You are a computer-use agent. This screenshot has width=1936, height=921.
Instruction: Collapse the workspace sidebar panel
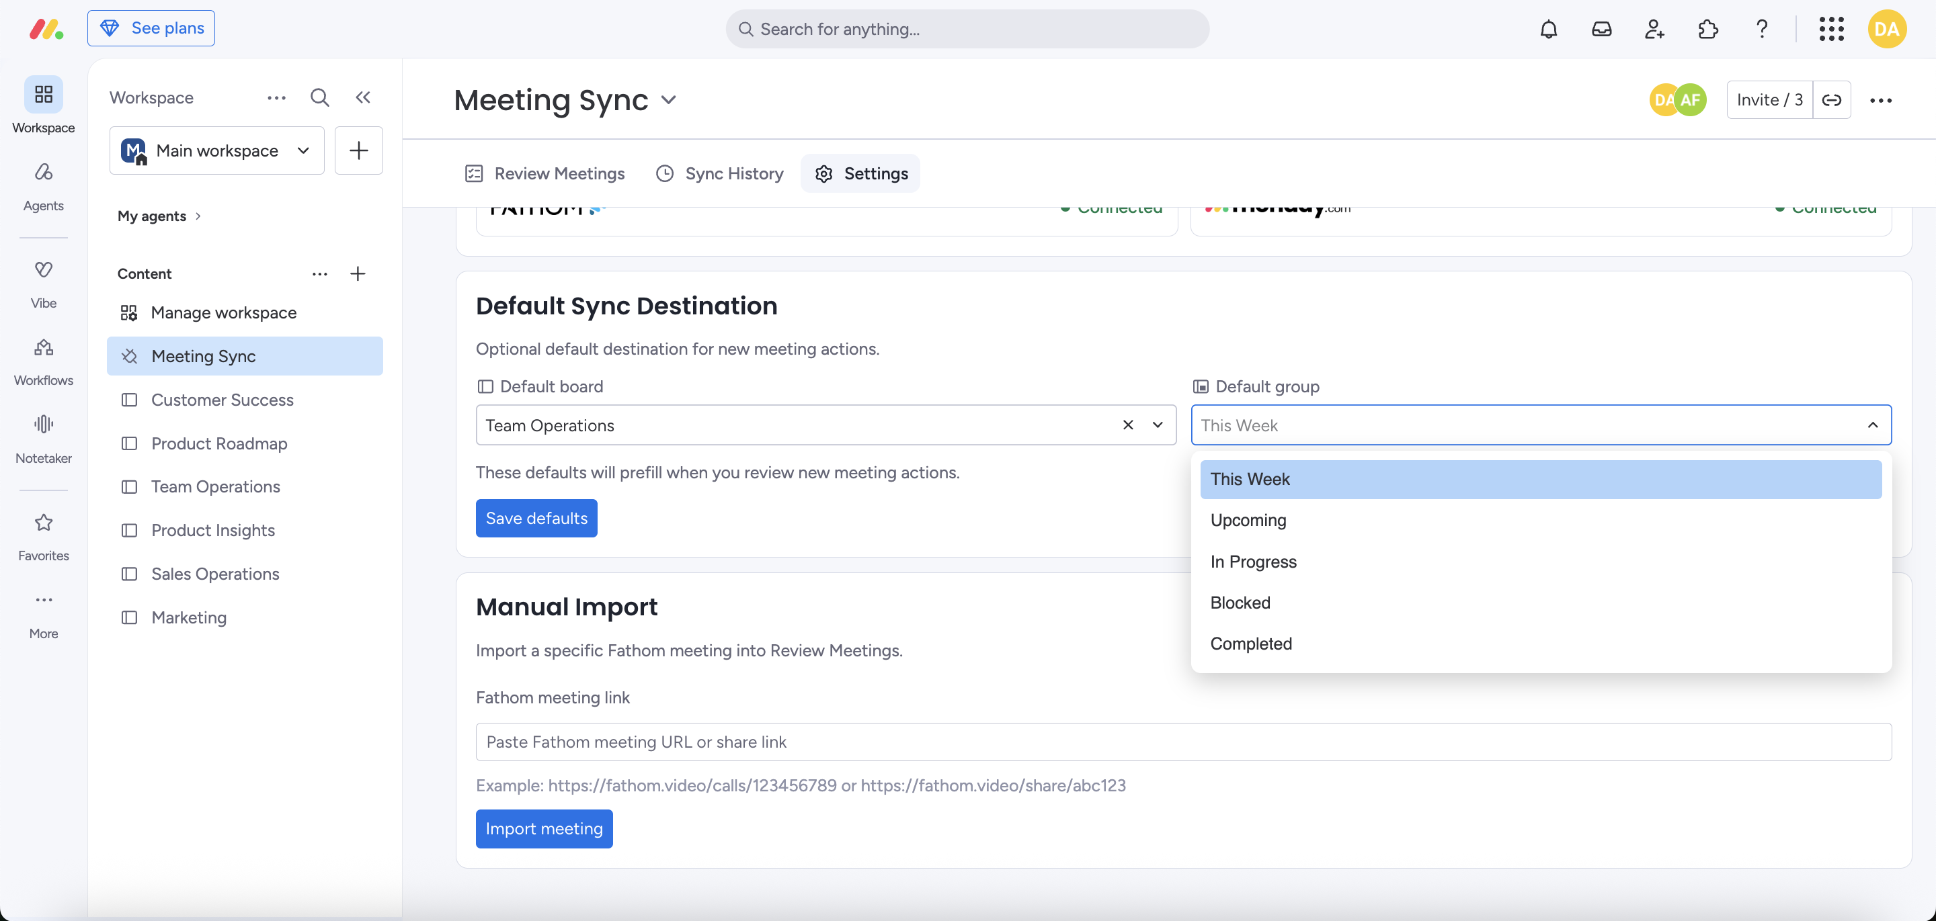point(363,97)
